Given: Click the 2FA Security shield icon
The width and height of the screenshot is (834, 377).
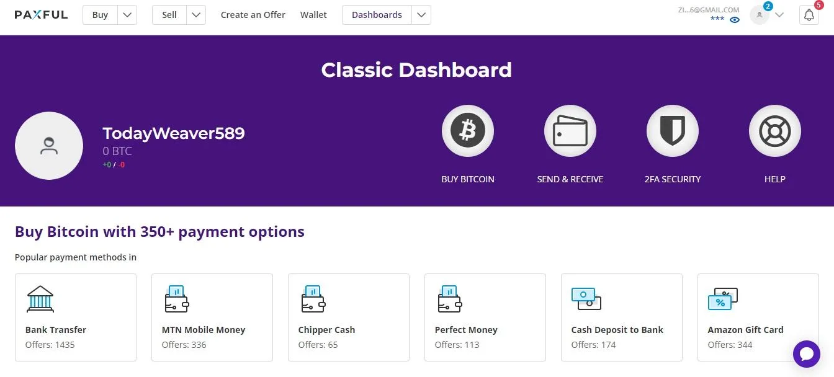Looking at the screenshot, I should tap(672, 131).
